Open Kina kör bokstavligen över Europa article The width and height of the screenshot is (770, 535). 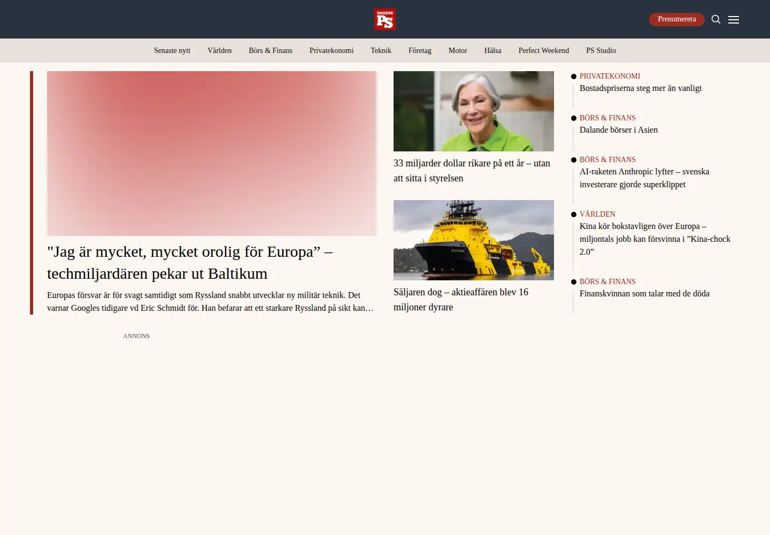point(655,239)
